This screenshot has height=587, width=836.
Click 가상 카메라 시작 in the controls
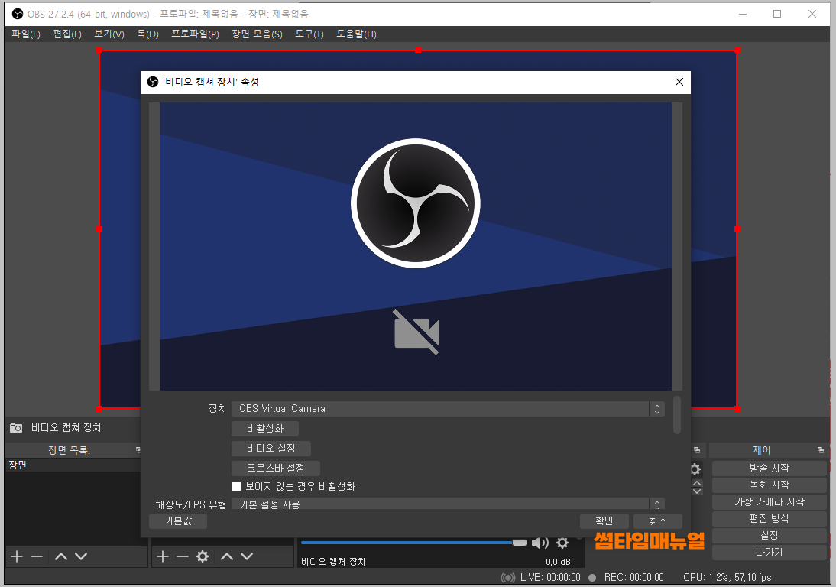(x=769, y=501)
